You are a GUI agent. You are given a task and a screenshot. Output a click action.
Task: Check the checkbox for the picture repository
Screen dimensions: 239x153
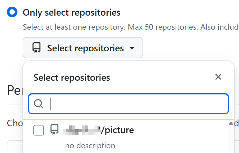click(x=39, y=130)
